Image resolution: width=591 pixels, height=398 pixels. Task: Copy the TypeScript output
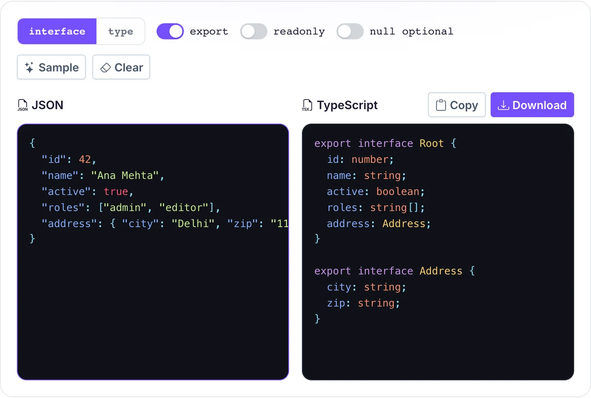tap(457, 105)
